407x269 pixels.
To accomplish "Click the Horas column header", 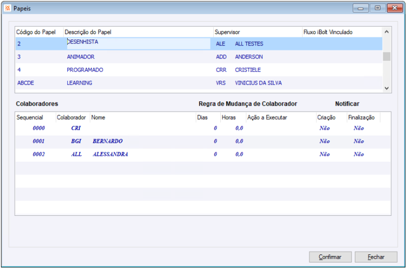I will pyautogui.click(x=233, y=118).
